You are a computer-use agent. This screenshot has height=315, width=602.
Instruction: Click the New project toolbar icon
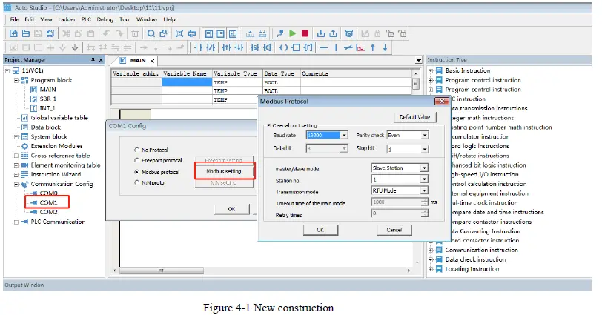click(x=13, y=33)
